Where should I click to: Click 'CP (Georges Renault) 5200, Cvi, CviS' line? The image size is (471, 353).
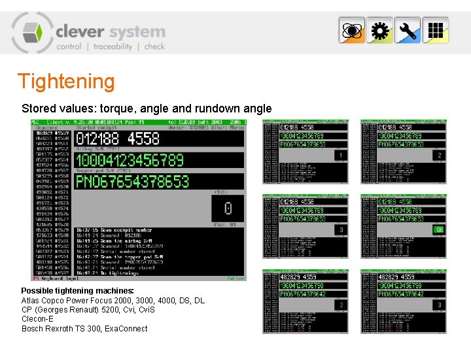(88, 310)
